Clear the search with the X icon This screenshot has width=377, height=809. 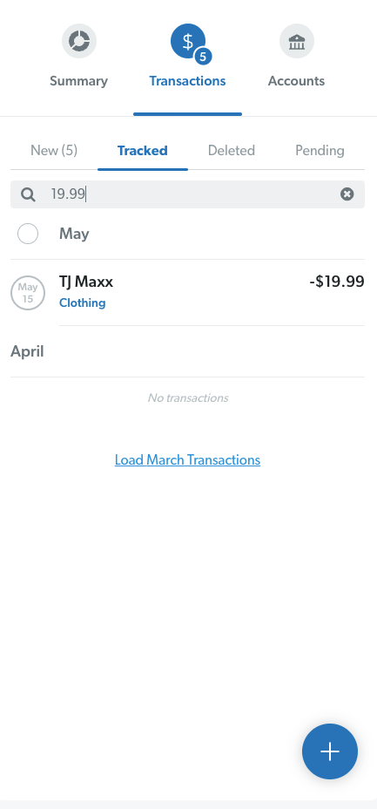(347, 194)
